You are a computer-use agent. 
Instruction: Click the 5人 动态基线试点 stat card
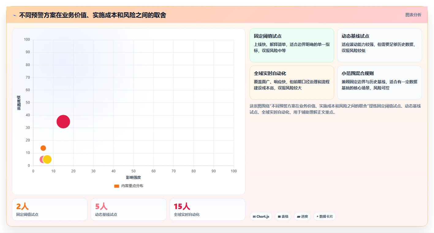coord(129,209)
